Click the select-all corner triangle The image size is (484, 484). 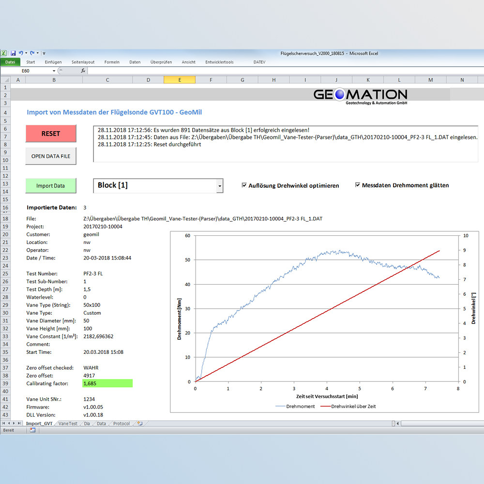tap(5, 80)
